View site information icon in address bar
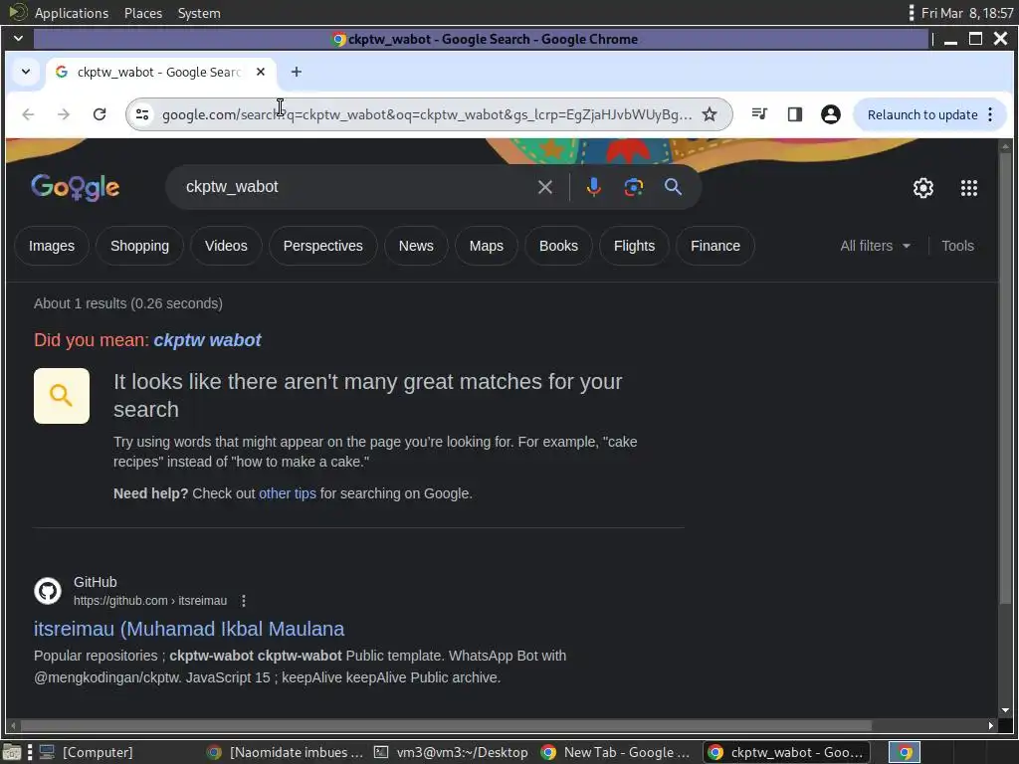Image resolution: width=1019 pixels, height=764 pixels. pyautogui.click(x=142, y=114)
